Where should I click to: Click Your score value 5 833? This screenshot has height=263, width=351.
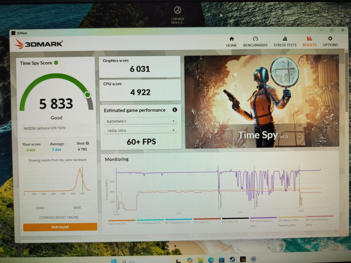[31, 150]
